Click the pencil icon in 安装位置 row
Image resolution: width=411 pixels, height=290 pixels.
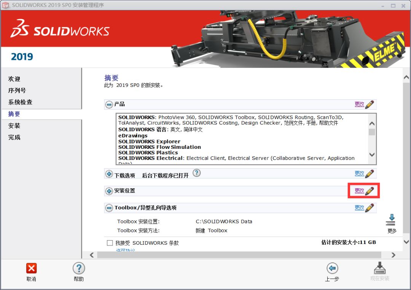tap(369, 191)
